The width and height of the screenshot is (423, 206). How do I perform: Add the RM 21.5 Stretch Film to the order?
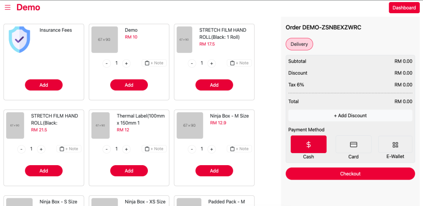[44, 170]
